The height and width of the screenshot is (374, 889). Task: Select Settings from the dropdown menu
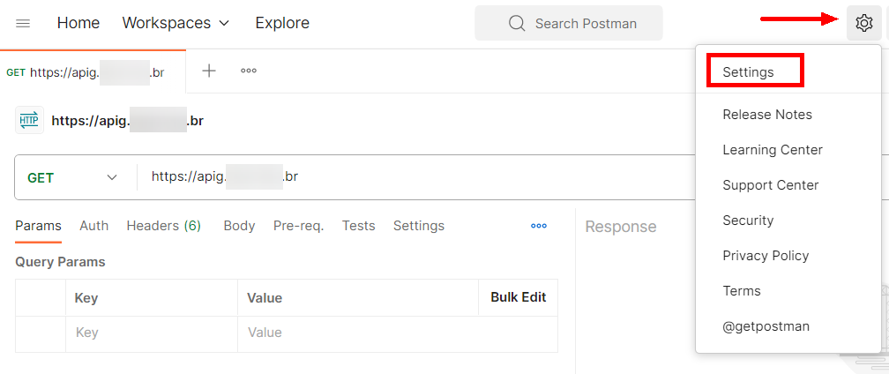pyautogui.click(x=748, y=72)
